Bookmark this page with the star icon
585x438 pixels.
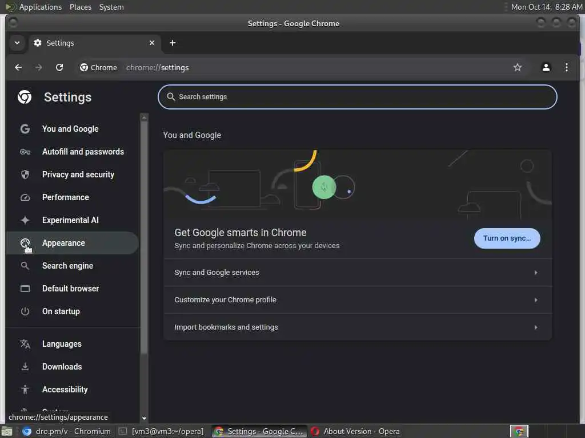(x=517, y=67)
